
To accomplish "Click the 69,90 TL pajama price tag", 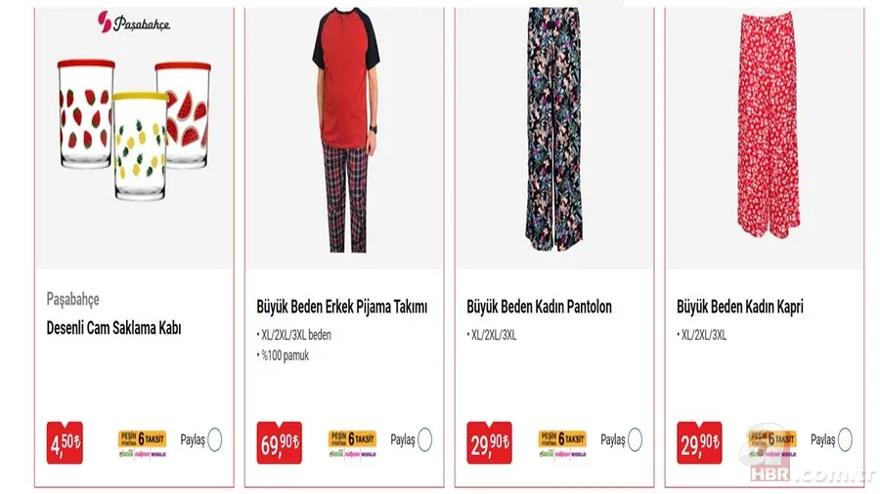I will click(279, 442).
